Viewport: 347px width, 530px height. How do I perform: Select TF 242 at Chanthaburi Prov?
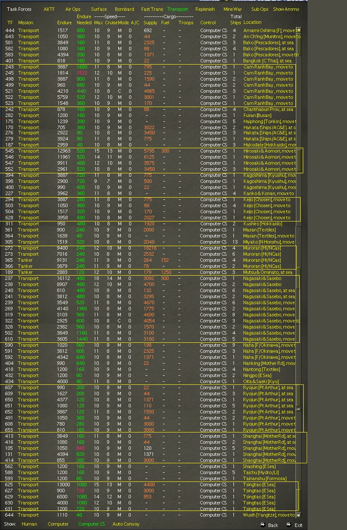click(x=150, y=109)
